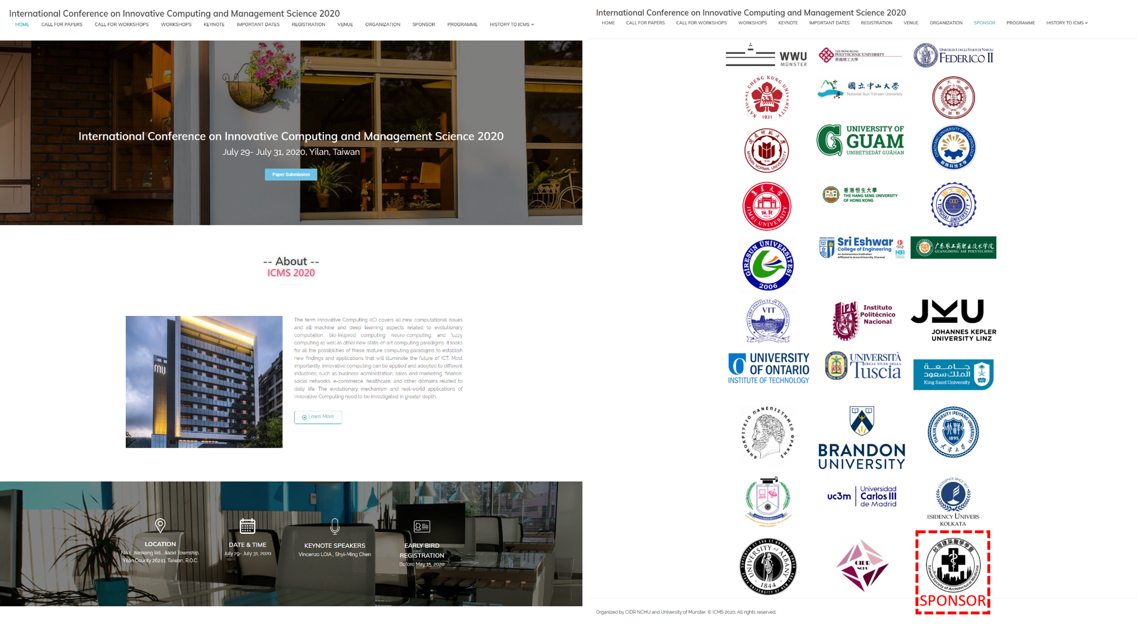Click the Minnan Normal University seal
This screenshot has width=1138, height=626.
coord(767,151)
